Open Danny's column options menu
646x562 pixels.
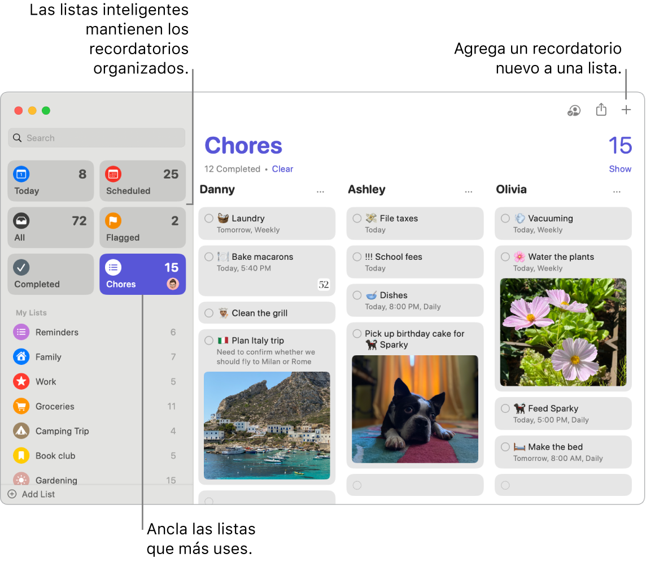pyautogui.click(x=320, y=191)
